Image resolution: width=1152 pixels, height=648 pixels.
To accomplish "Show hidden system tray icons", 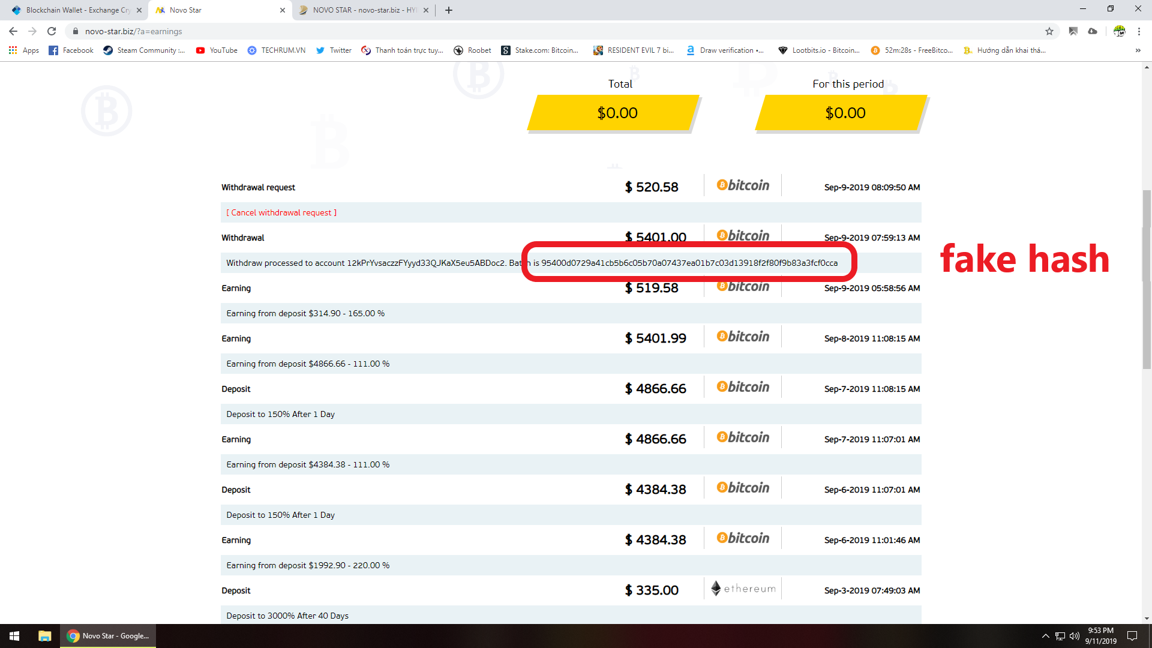I will [x=1045, y=636].
